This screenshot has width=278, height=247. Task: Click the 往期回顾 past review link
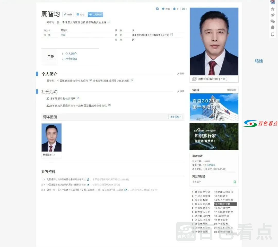[x=231, y=90]
